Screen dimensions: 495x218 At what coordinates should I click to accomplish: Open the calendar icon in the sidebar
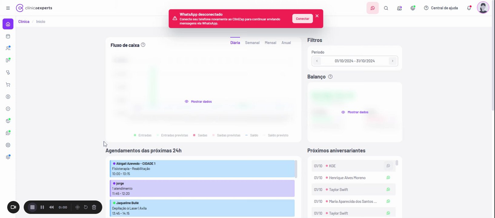tap(8, 36)
